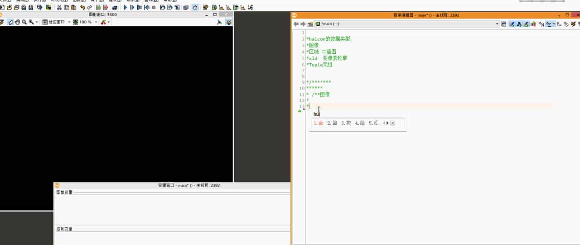Screen dimensions: 580x245
Task: Expand the IME candidate list dropdown arrow
Action: click(x=392, y=123)
